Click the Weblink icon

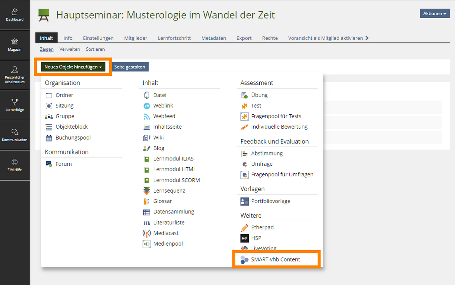[x=147, y=106]
